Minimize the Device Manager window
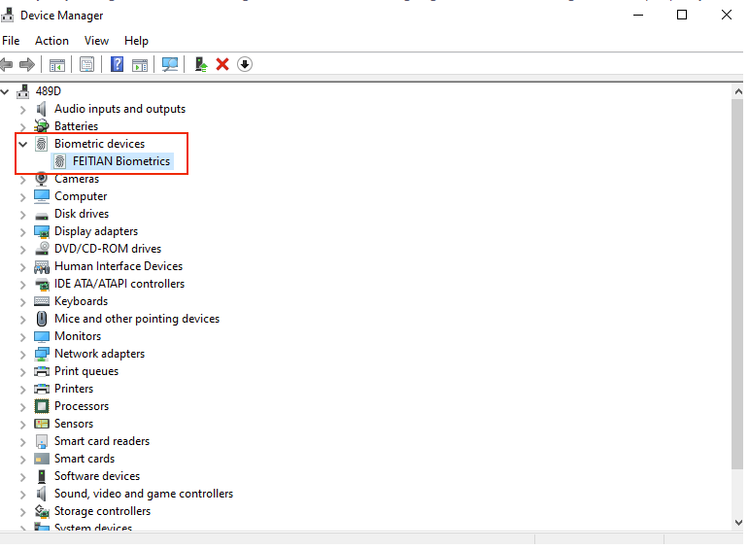749x549 pixels. pyautogui.click(x=638, y=16)
